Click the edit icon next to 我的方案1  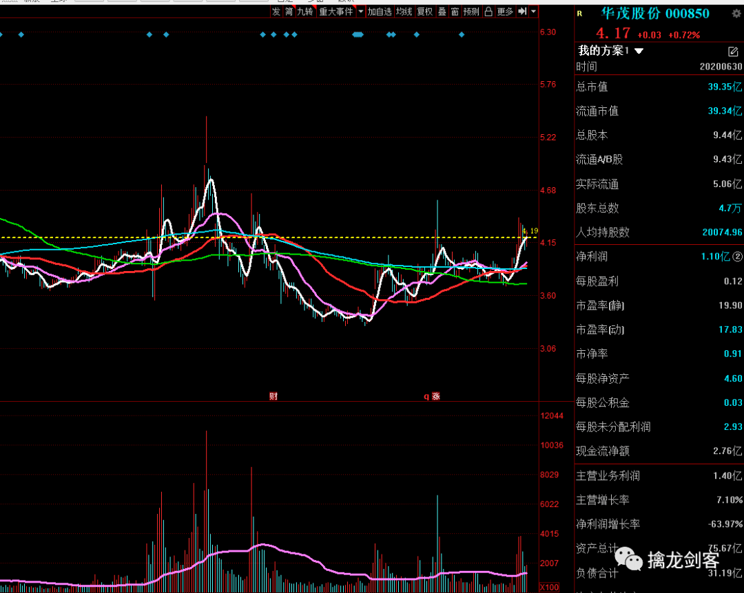[x=733, y=51]
